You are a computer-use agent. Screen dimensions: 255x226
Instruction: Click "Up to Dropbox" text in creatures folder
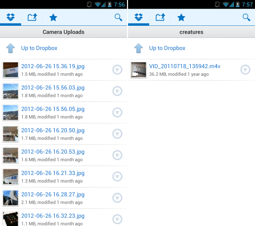point(167,48)
